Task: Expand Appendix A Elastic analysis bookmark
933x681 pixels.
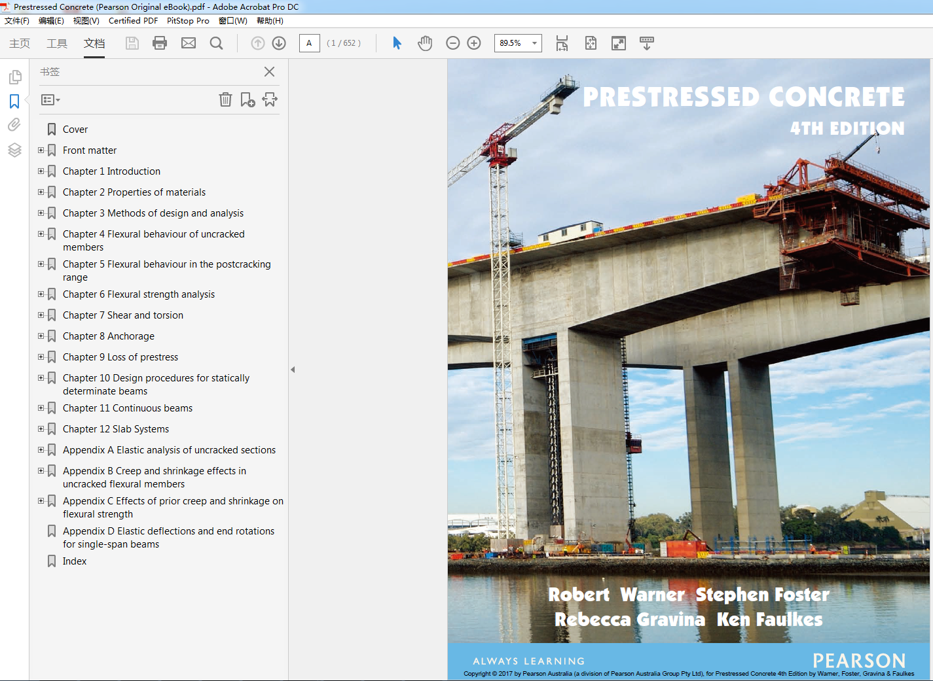Action: coord(41,450)
